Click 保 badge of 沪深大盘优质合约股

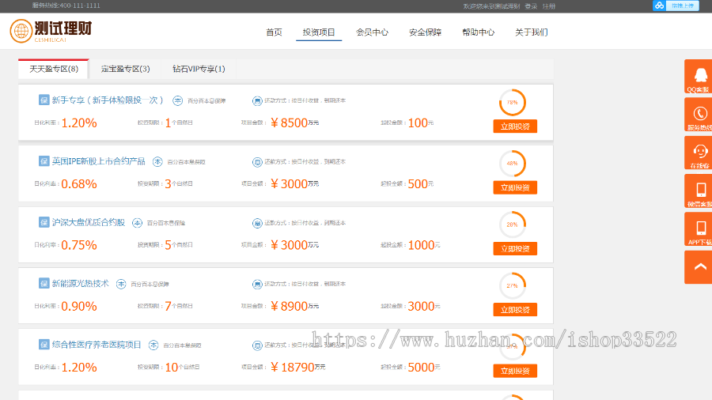[44, 222]
